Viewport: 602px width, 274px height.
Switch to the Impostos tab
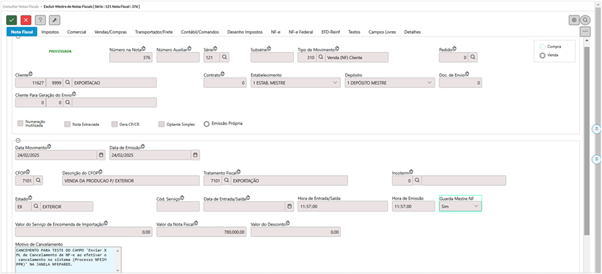tap(50, 32)
